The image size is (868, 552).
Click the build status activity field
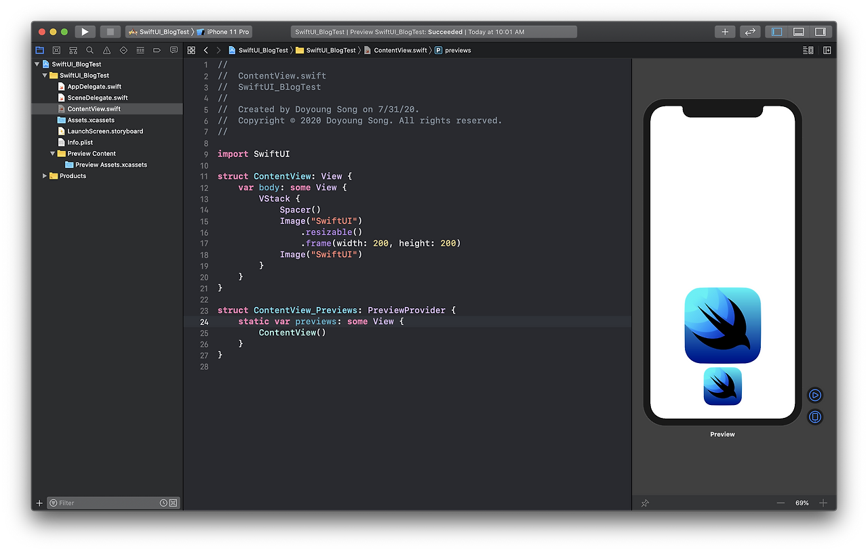pos(434,32)
